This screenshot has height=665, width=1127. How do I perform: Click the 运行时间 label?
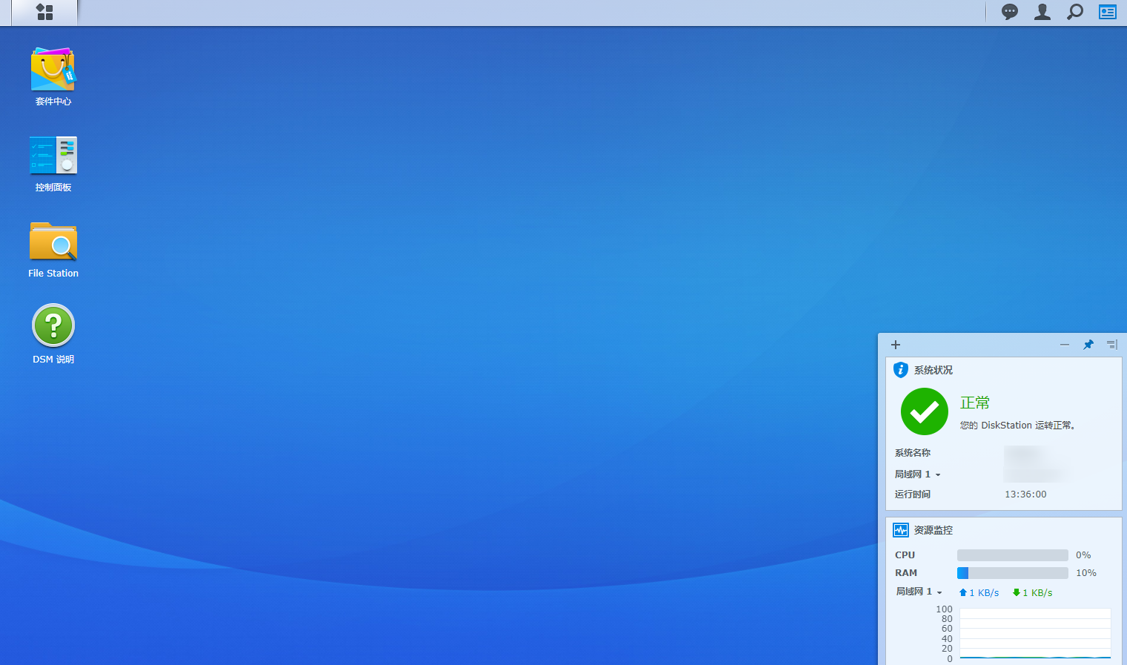pyautogui.click(x=913, y=494)
